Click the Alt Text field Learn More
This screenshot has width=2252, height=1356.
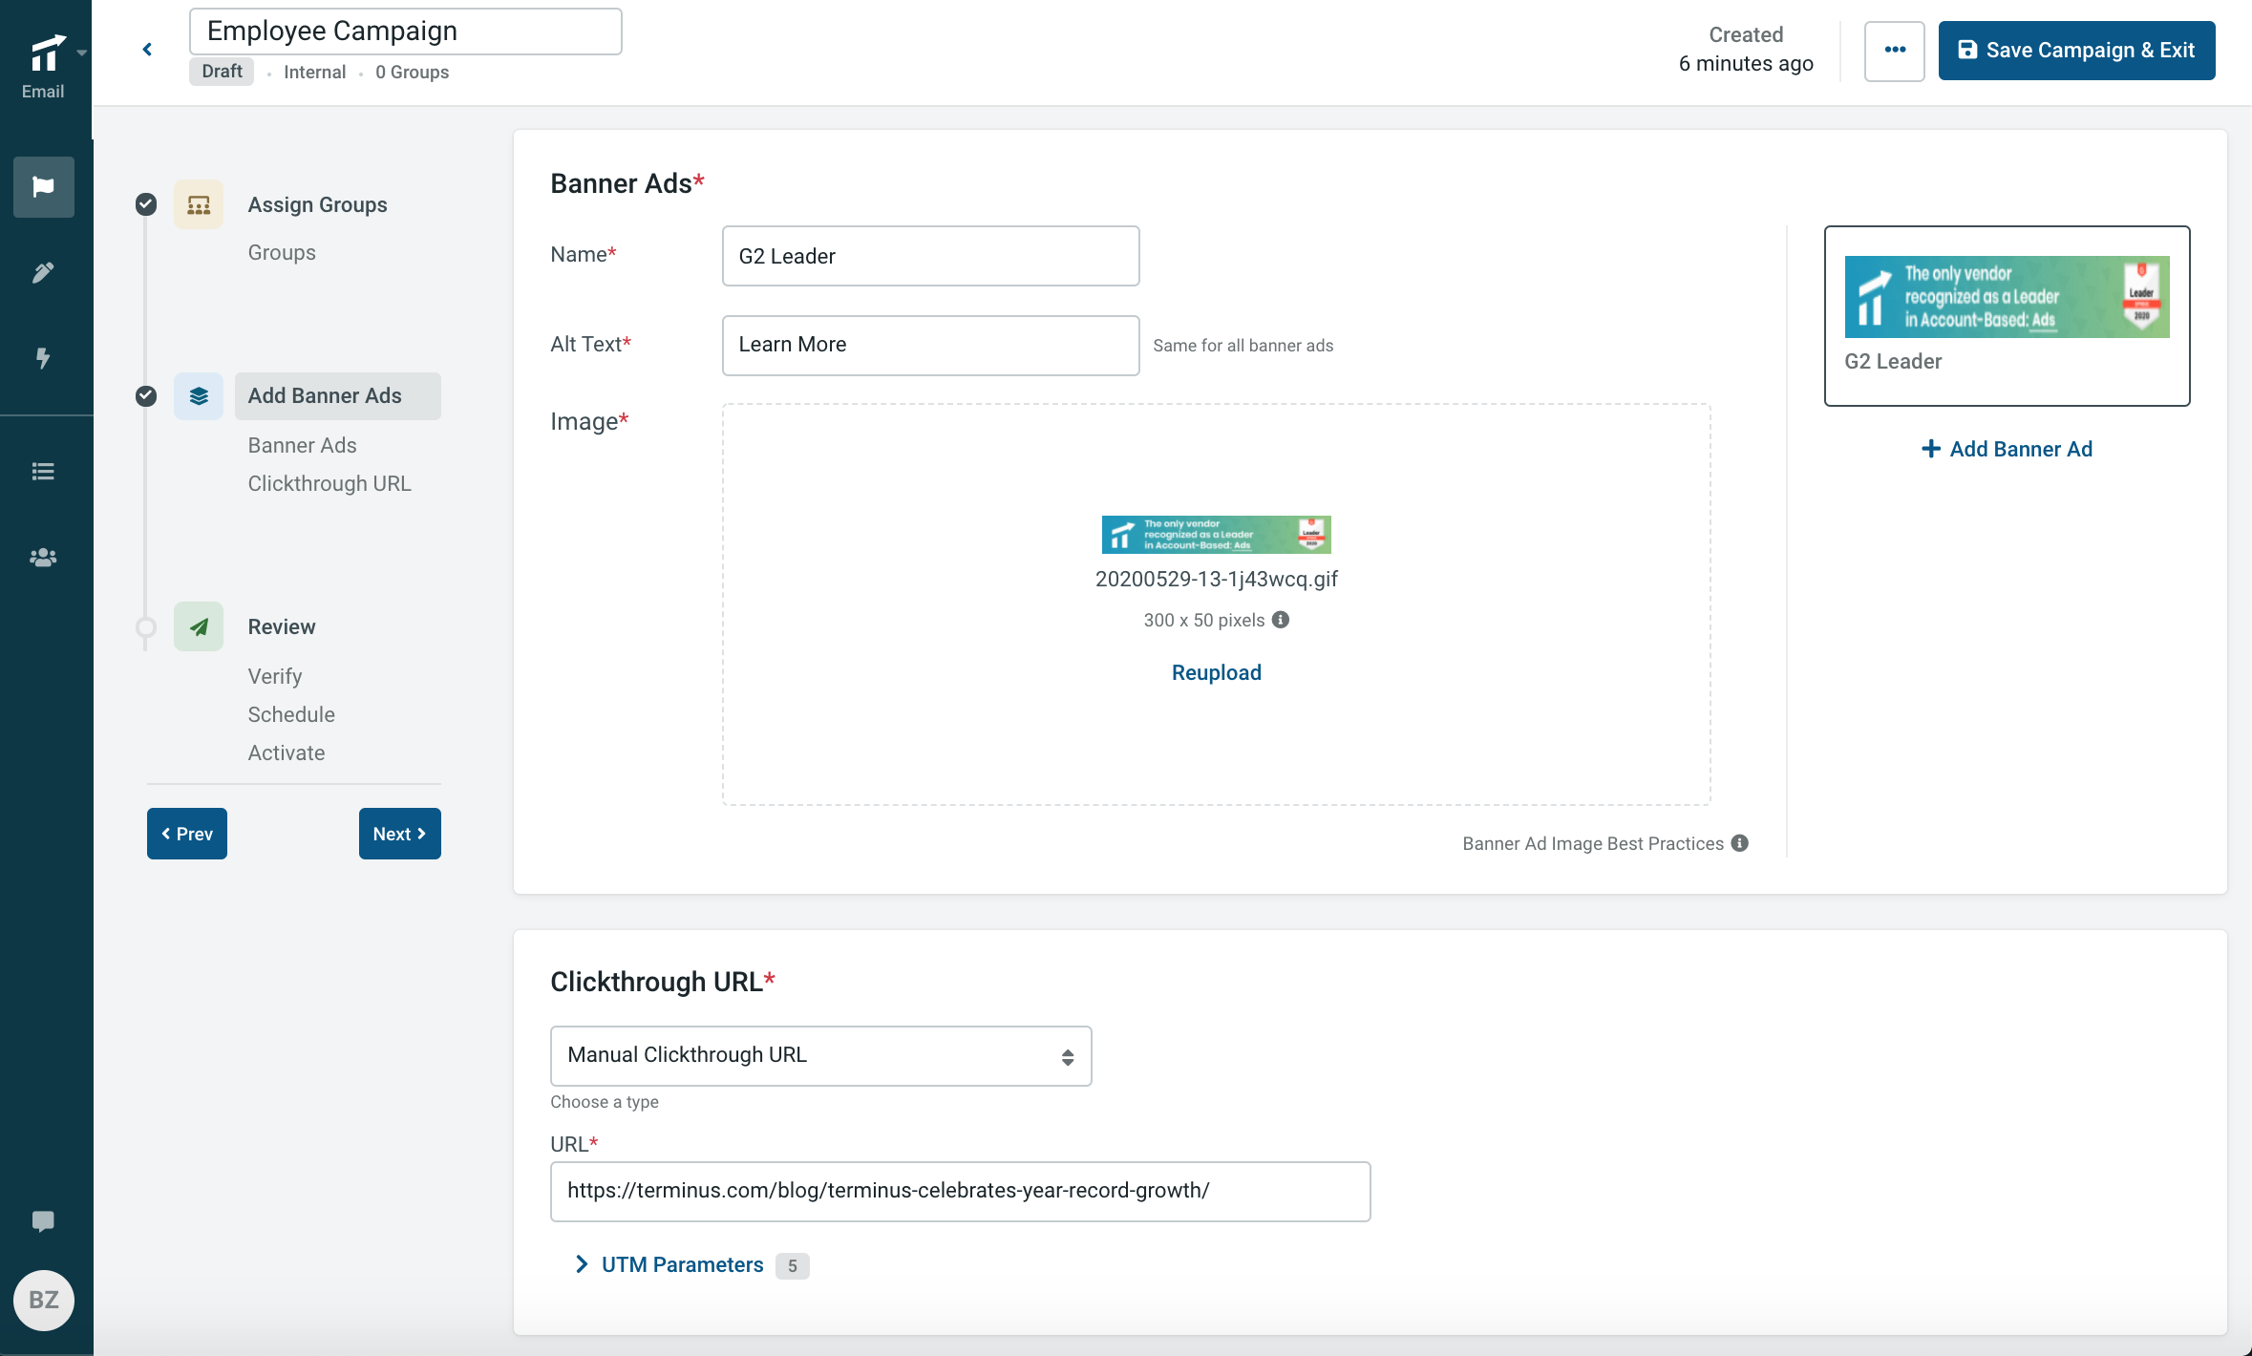(x=931, y=345)
